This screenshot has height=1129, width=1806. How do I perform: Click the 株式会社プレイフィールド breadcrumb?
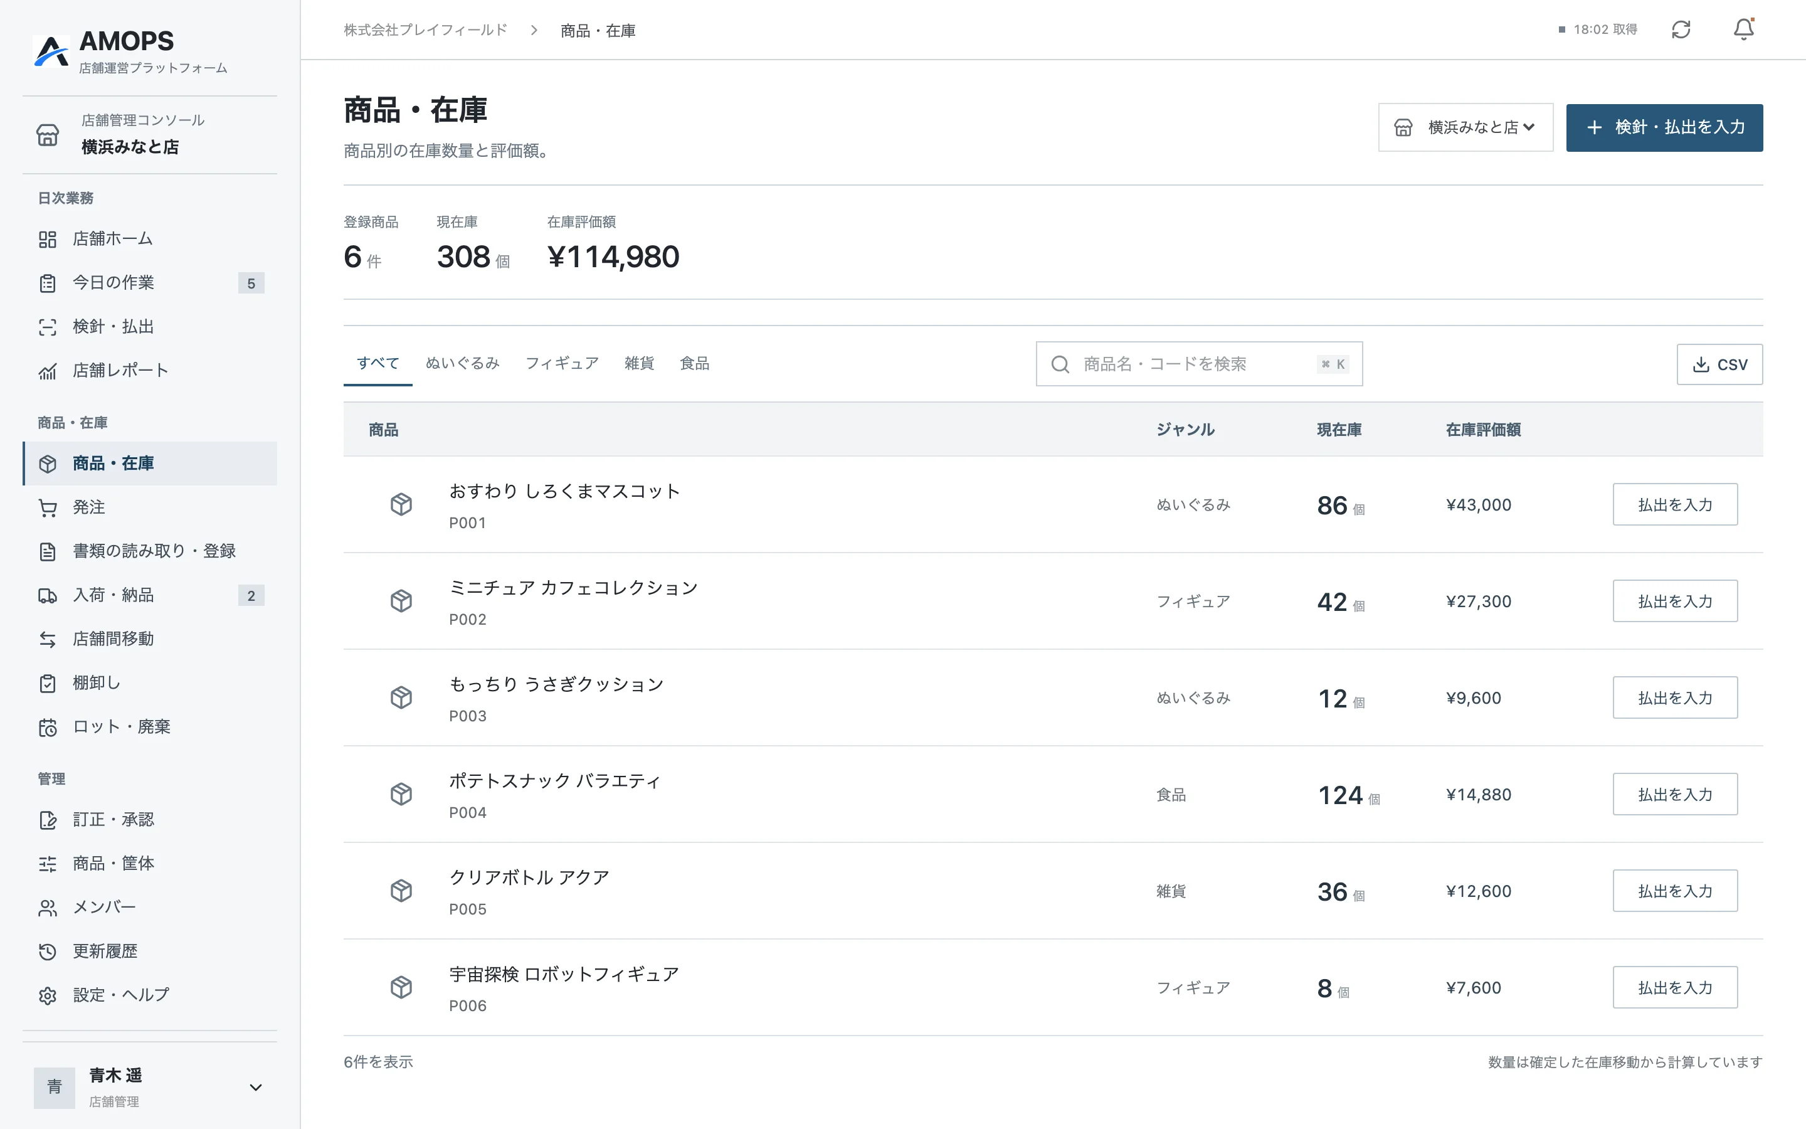[425, 30]
